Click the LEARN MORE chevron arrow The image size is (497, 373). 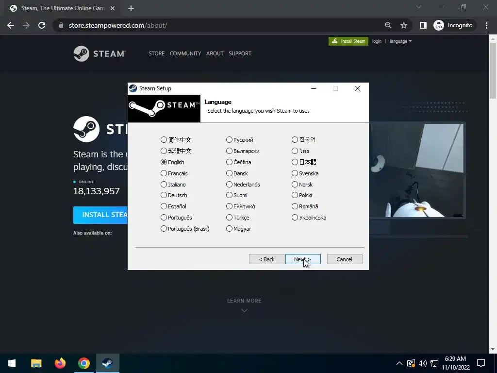click(x=244, y=310)
